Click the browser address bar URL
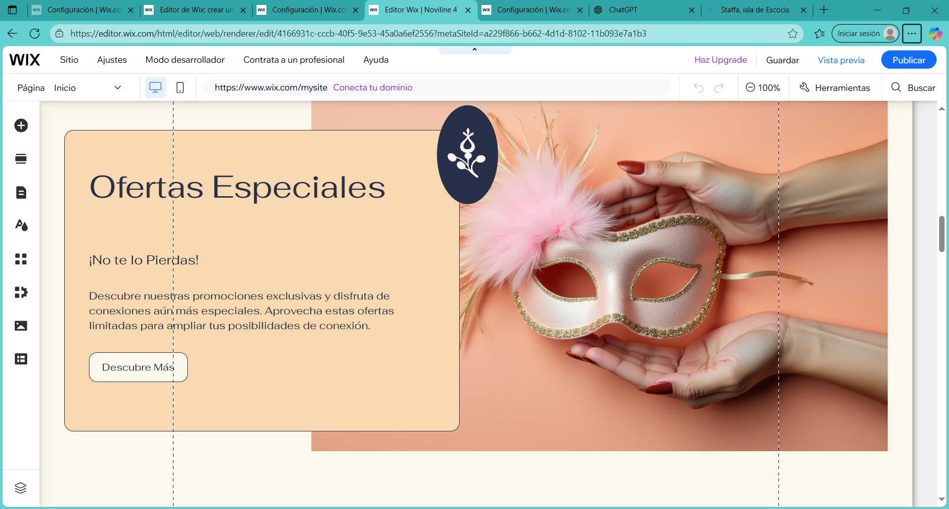 click(x=358, y=34)
